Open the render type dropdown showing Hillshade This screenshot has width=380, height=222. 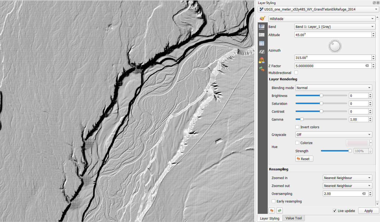(321, 18)
